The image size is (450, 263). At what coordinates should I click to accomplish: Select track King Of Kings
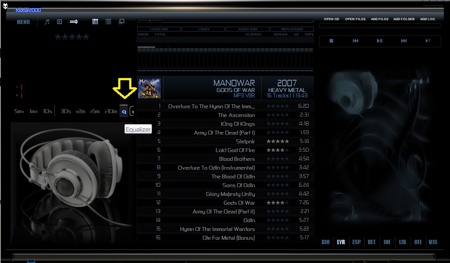coord(225,124)
